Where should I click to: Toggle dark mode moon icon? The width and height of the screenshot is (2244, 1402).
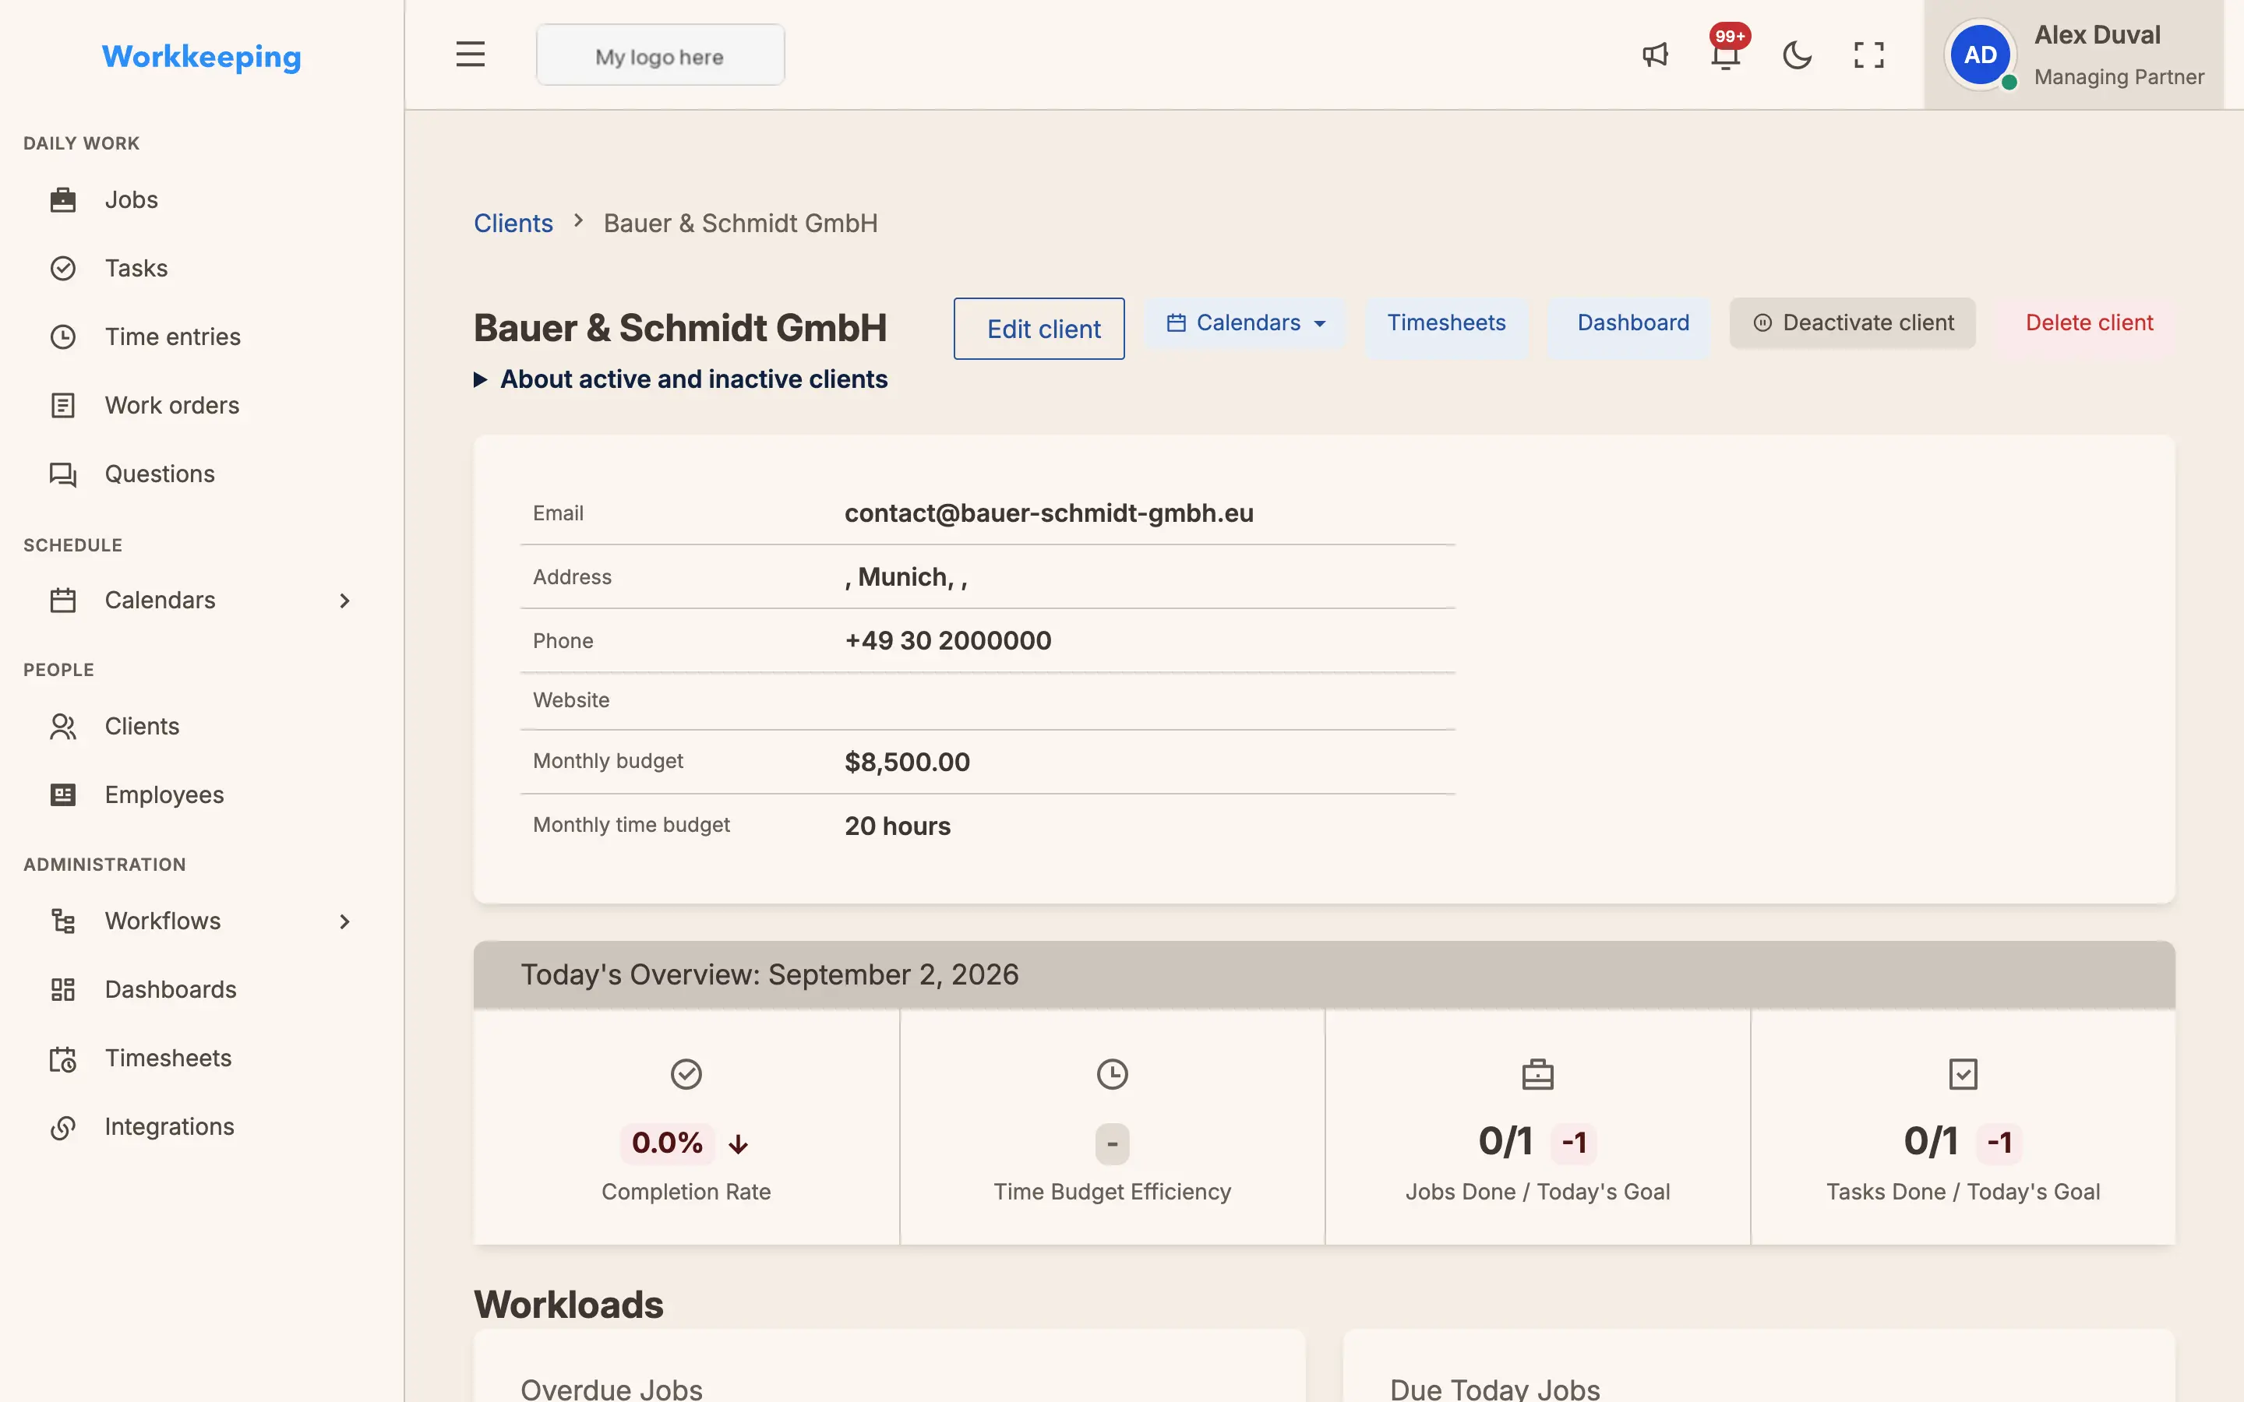tap(1797, 55)
